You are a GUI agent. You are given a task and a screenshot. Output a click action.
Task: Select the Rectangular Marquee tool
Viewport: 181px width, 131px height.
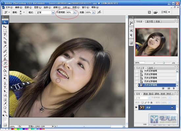pos(5,31)
